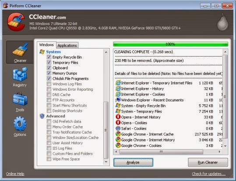Check Wipe Free Space option
Image resolution: width=236 pixels, height=181 pixels.
coord(49,159)
